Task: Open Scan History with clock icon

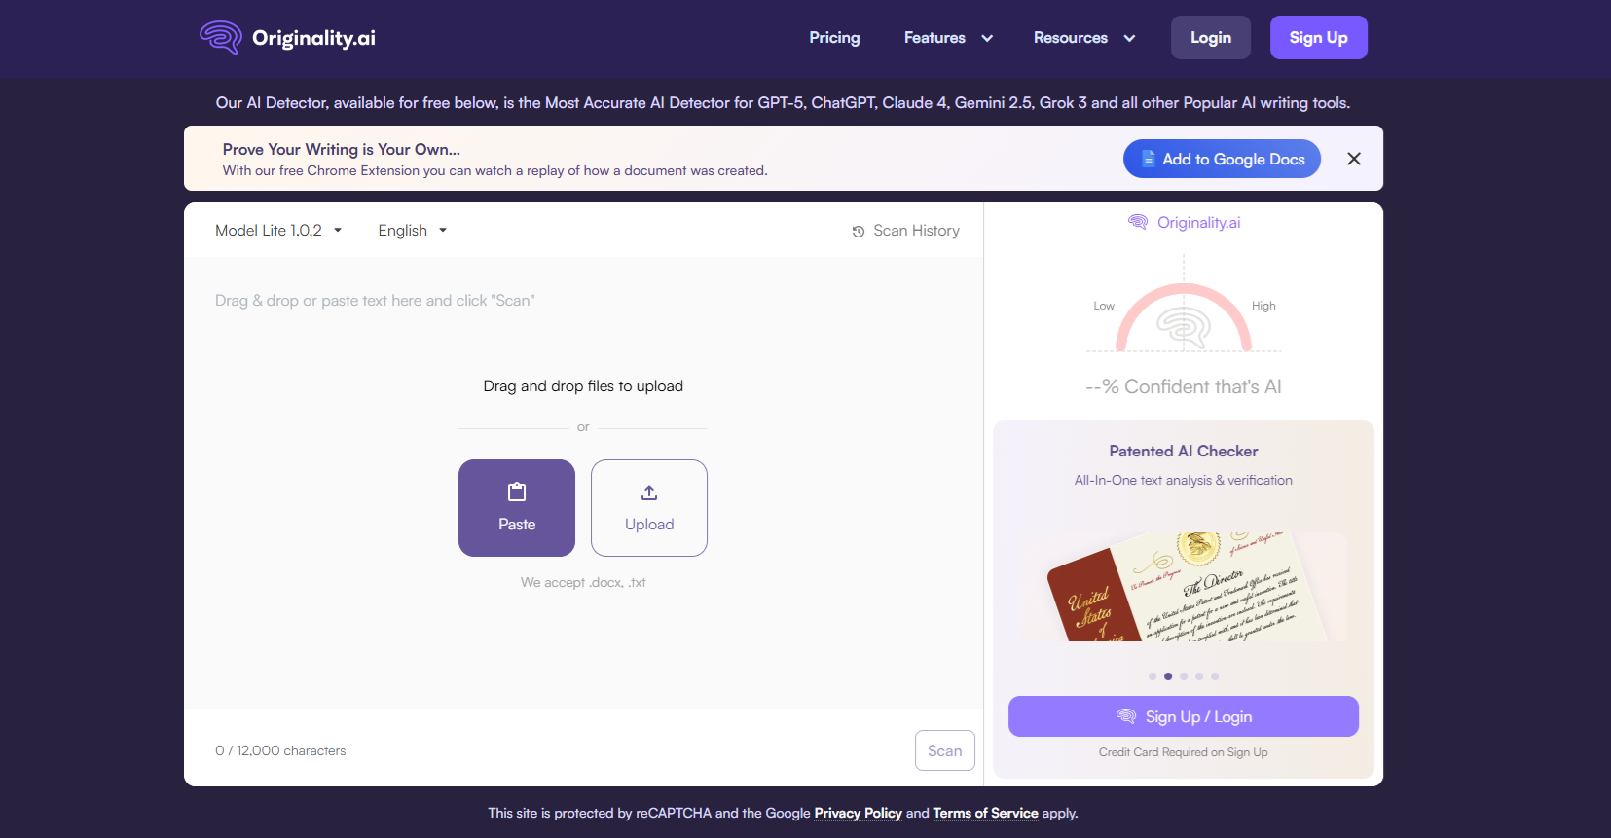Action: click(905, 231)
